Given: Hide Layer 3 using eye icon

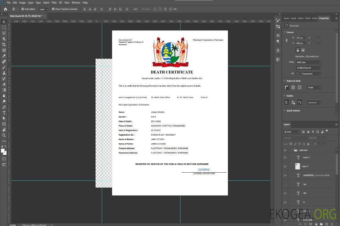Looking at the screenshot, I should tap(285, 167).
